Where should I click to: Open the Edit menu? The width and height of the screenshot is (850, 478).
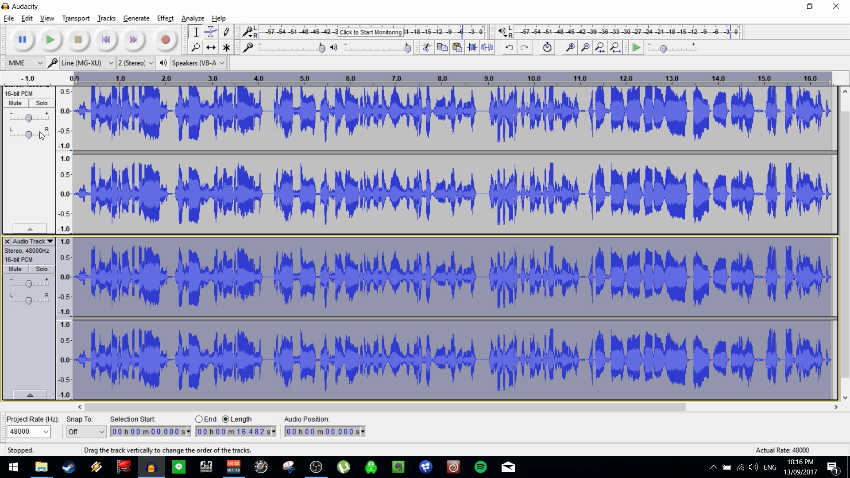tap(27, 18)
